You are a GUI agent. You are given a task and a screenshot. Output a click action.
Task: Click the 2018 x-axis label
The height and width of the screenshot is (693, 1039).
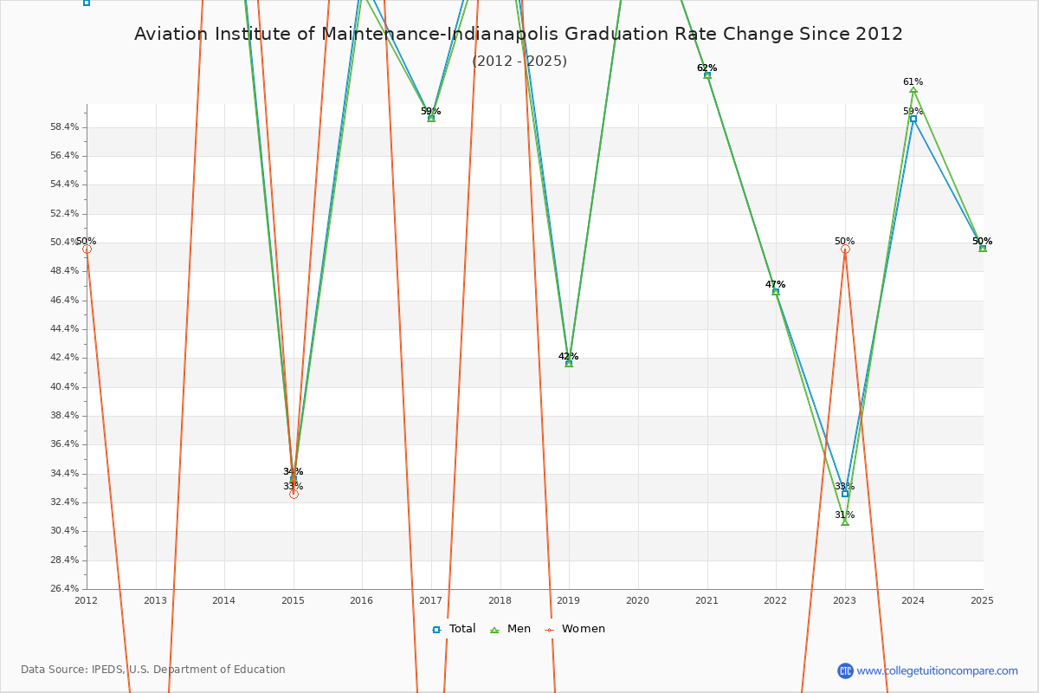[500, 600]
